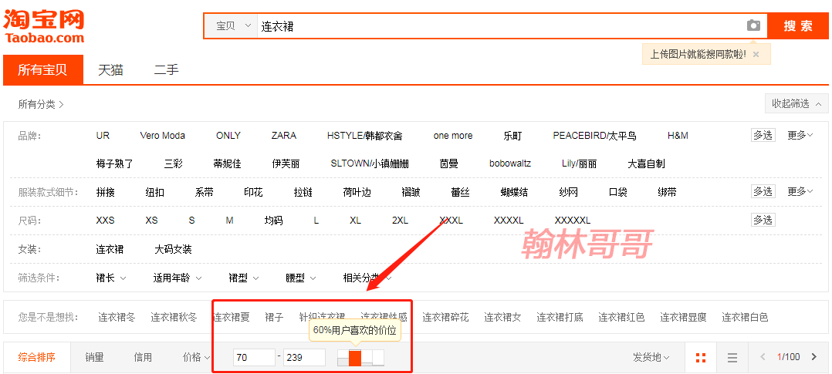Image resolution: width=832 pixels, height=374 pixels.
Task: Search suggestion 连衣裙红色
Action: pyautogui.click(x=621, y=317)
